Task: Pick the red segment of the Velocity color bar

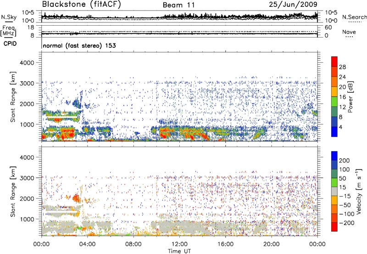Action: click(x=334, y=227)
